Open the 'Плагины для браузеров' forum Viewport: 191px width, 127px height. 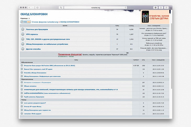coord(37,29)
